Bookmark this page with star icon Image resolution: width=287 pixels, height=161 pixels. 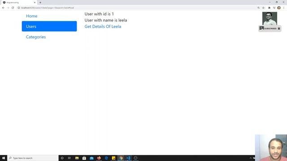(x=263, y=8)
